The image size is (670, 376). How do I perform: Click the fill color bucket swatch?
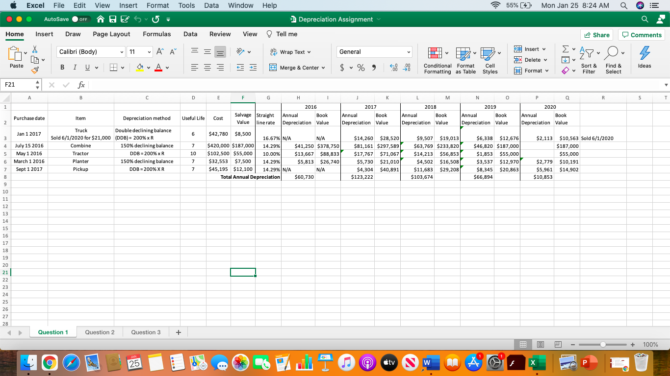pos(140,68)
